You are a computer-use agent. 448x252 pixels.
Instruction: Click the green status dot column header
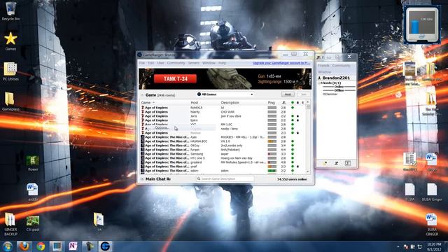[293, 103]
